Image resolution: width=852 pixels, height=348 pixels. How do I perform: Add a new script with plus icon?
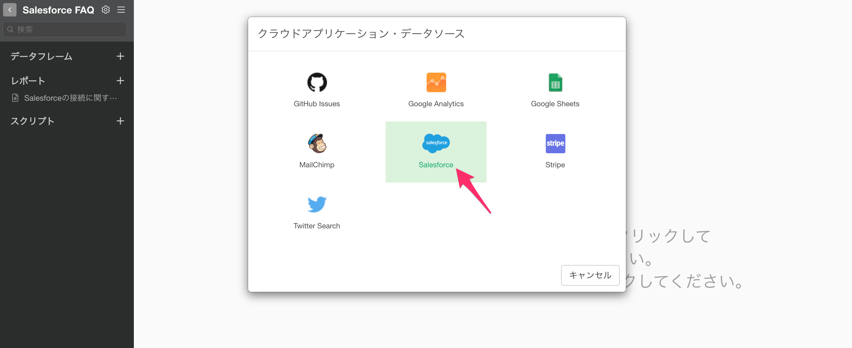tap(120, 121)
